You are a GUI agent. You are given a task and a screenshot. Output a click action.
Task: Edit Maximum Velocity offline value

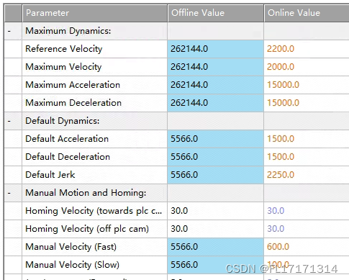coord(216,67)
